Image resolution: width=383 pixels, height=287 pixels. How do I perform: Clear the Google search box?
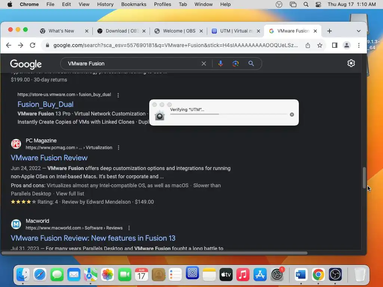[x=204, y=64]
